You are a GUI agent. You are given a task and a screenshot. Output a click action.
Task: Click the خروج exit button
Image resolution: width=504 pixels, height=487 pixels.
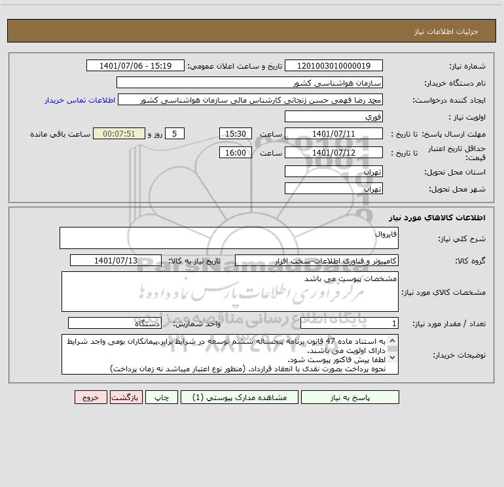click(x=90, y=397)
